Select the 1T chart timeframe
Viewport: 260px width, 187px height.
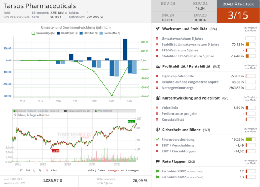coord(21,170)
